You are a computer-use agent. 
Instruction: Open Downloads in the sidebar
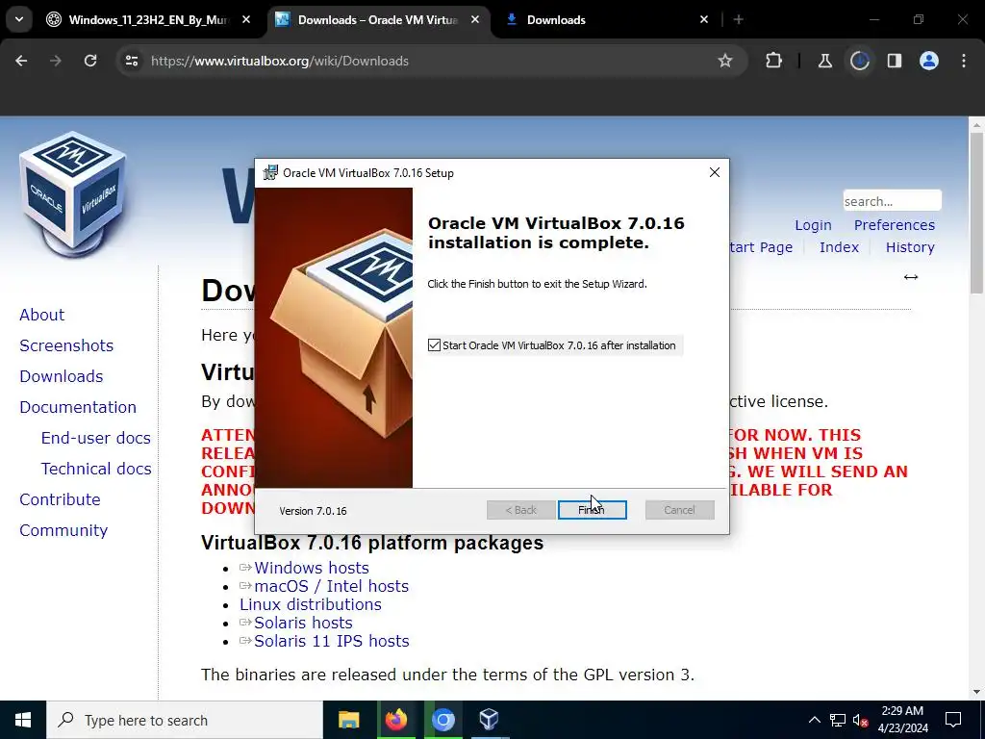click(62, 376)
